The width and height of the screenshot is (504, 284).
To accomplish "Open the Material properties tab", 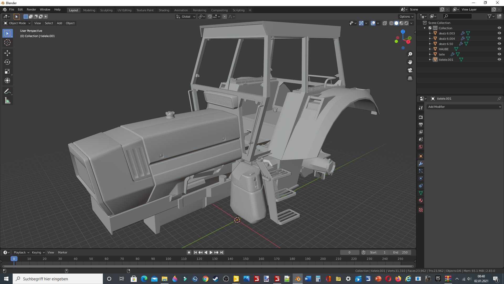I will [x=421, y=201].
